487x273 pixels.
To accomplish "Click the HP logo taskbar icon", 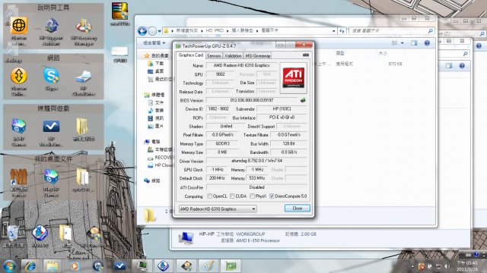I will pyautogui.click(x=98, y=266).
